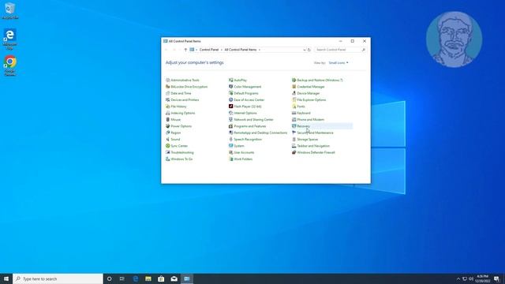
Task: Open Work Folders
Action: point(241,159)
